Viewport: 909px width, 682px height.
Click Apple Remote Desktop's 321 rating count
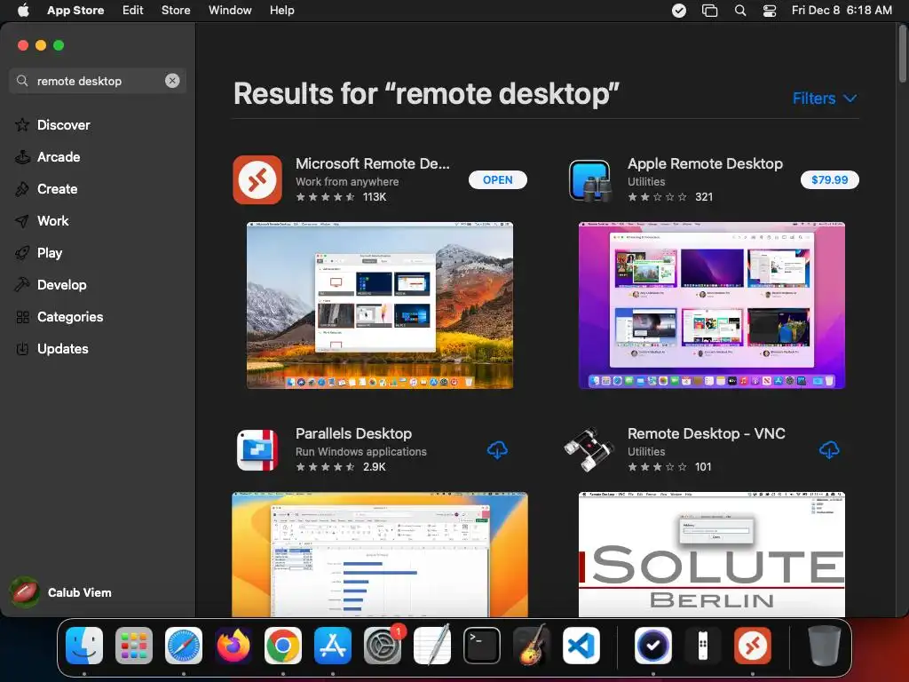(704, 196)
